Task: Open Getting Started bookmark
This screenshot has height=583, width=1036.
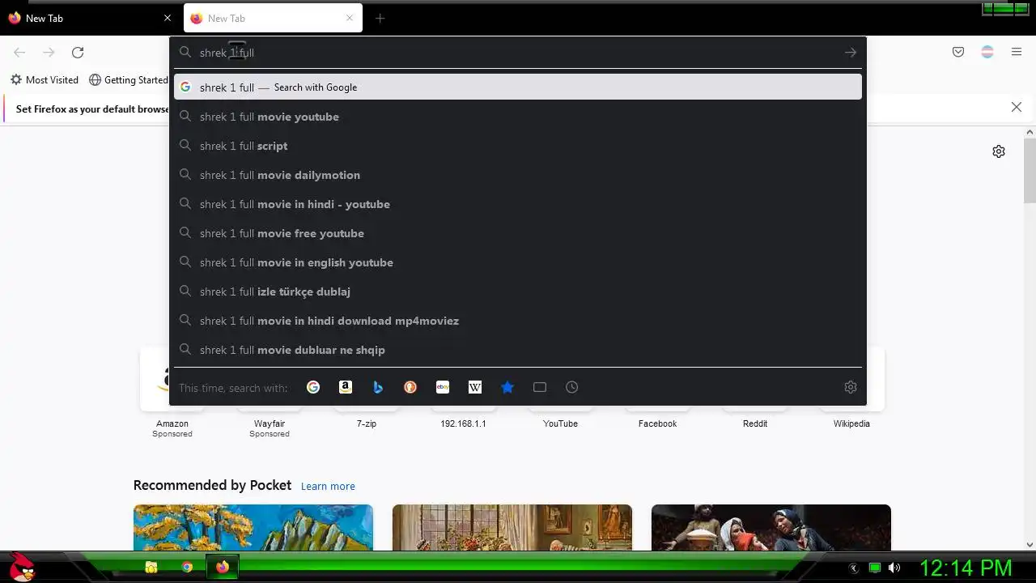Action: pyautogui.click(x=128, y=80)
